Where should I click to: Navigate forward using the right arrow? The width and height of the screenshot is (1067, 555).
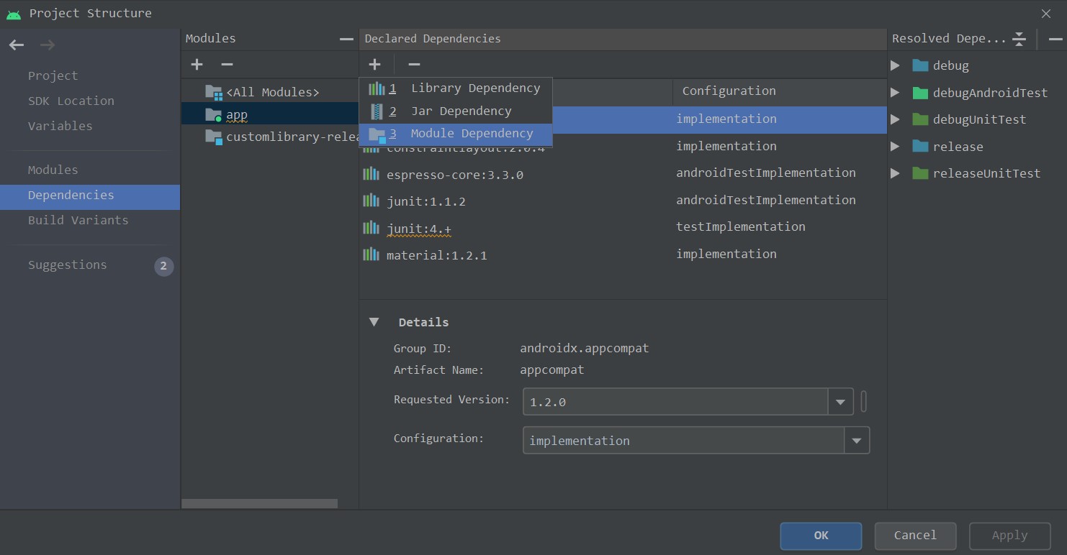pos(47,45)
